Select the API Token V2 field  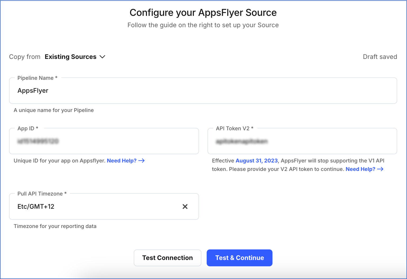click(302, 141)
